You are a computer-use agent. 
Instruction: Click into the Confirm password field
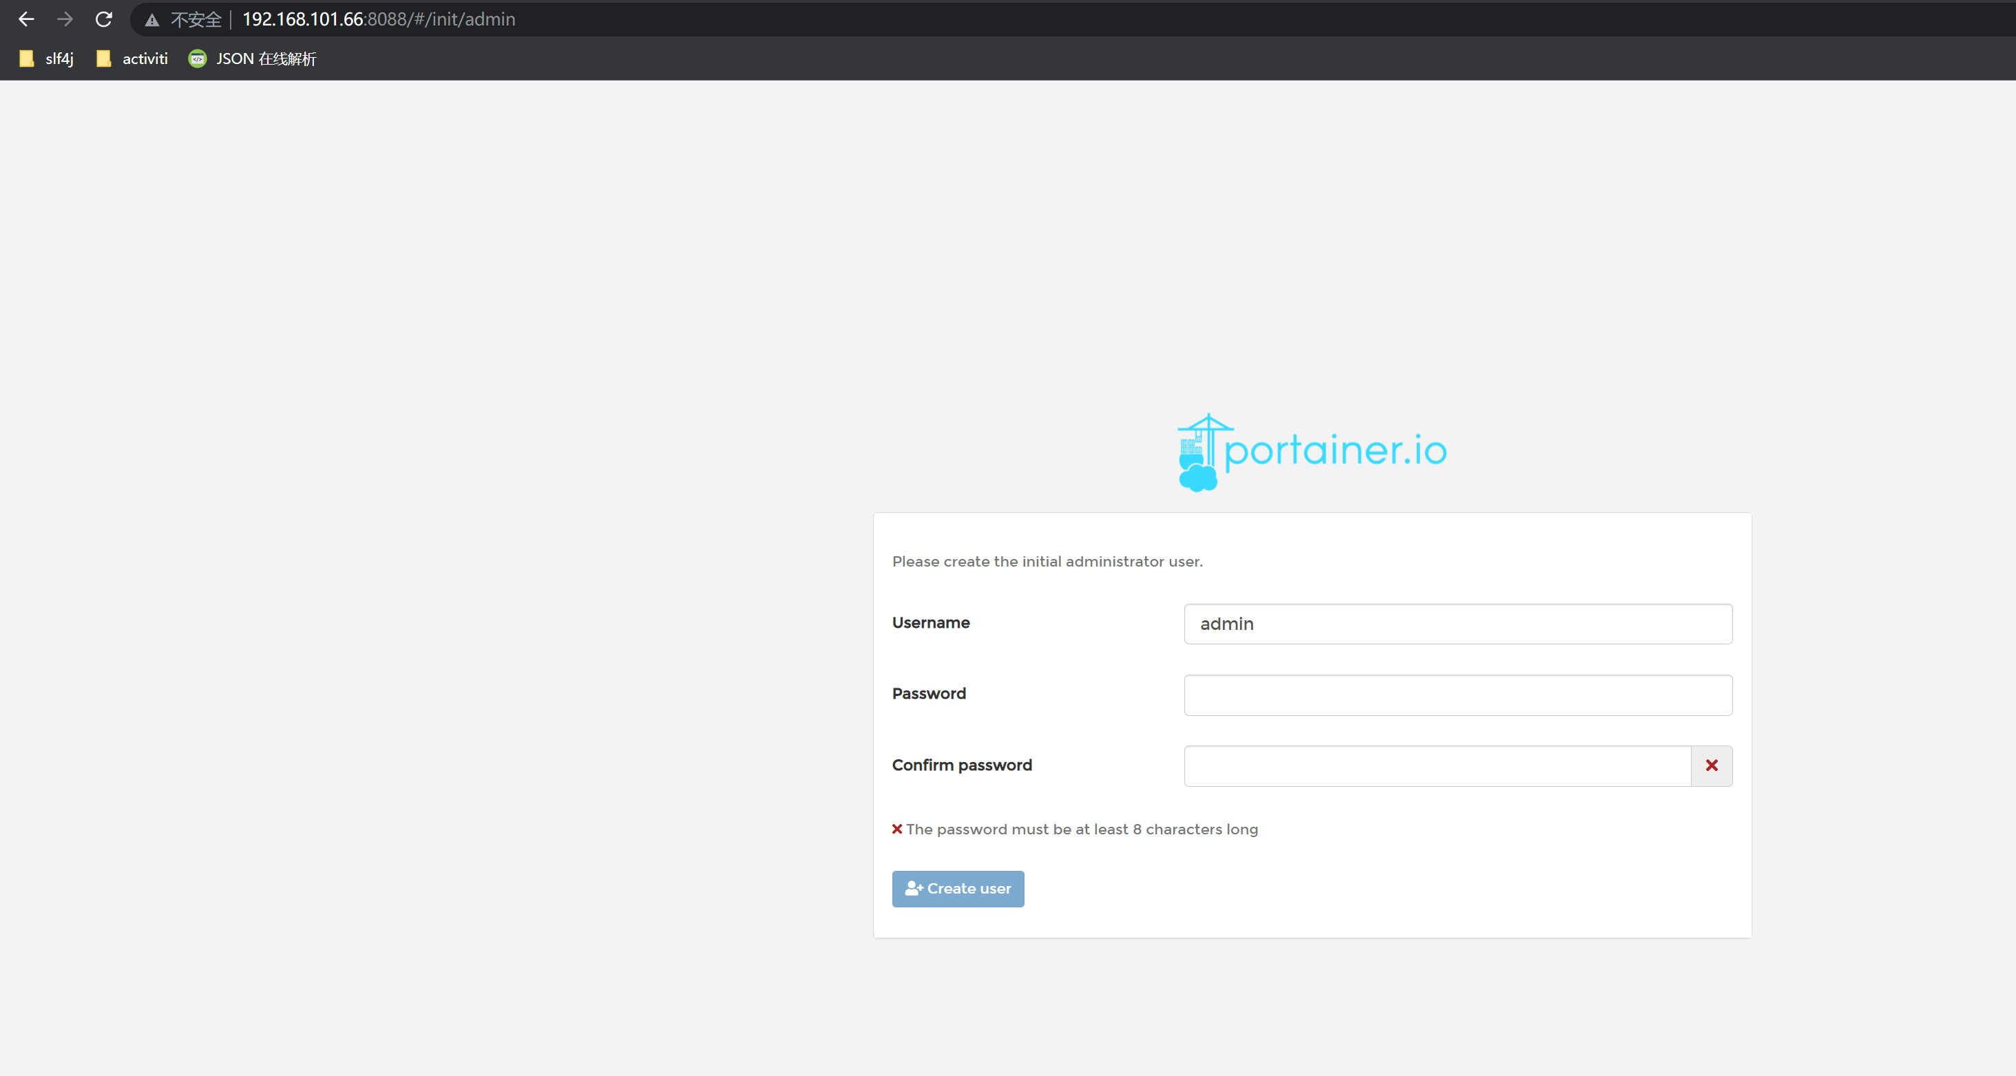(1437, 766)
